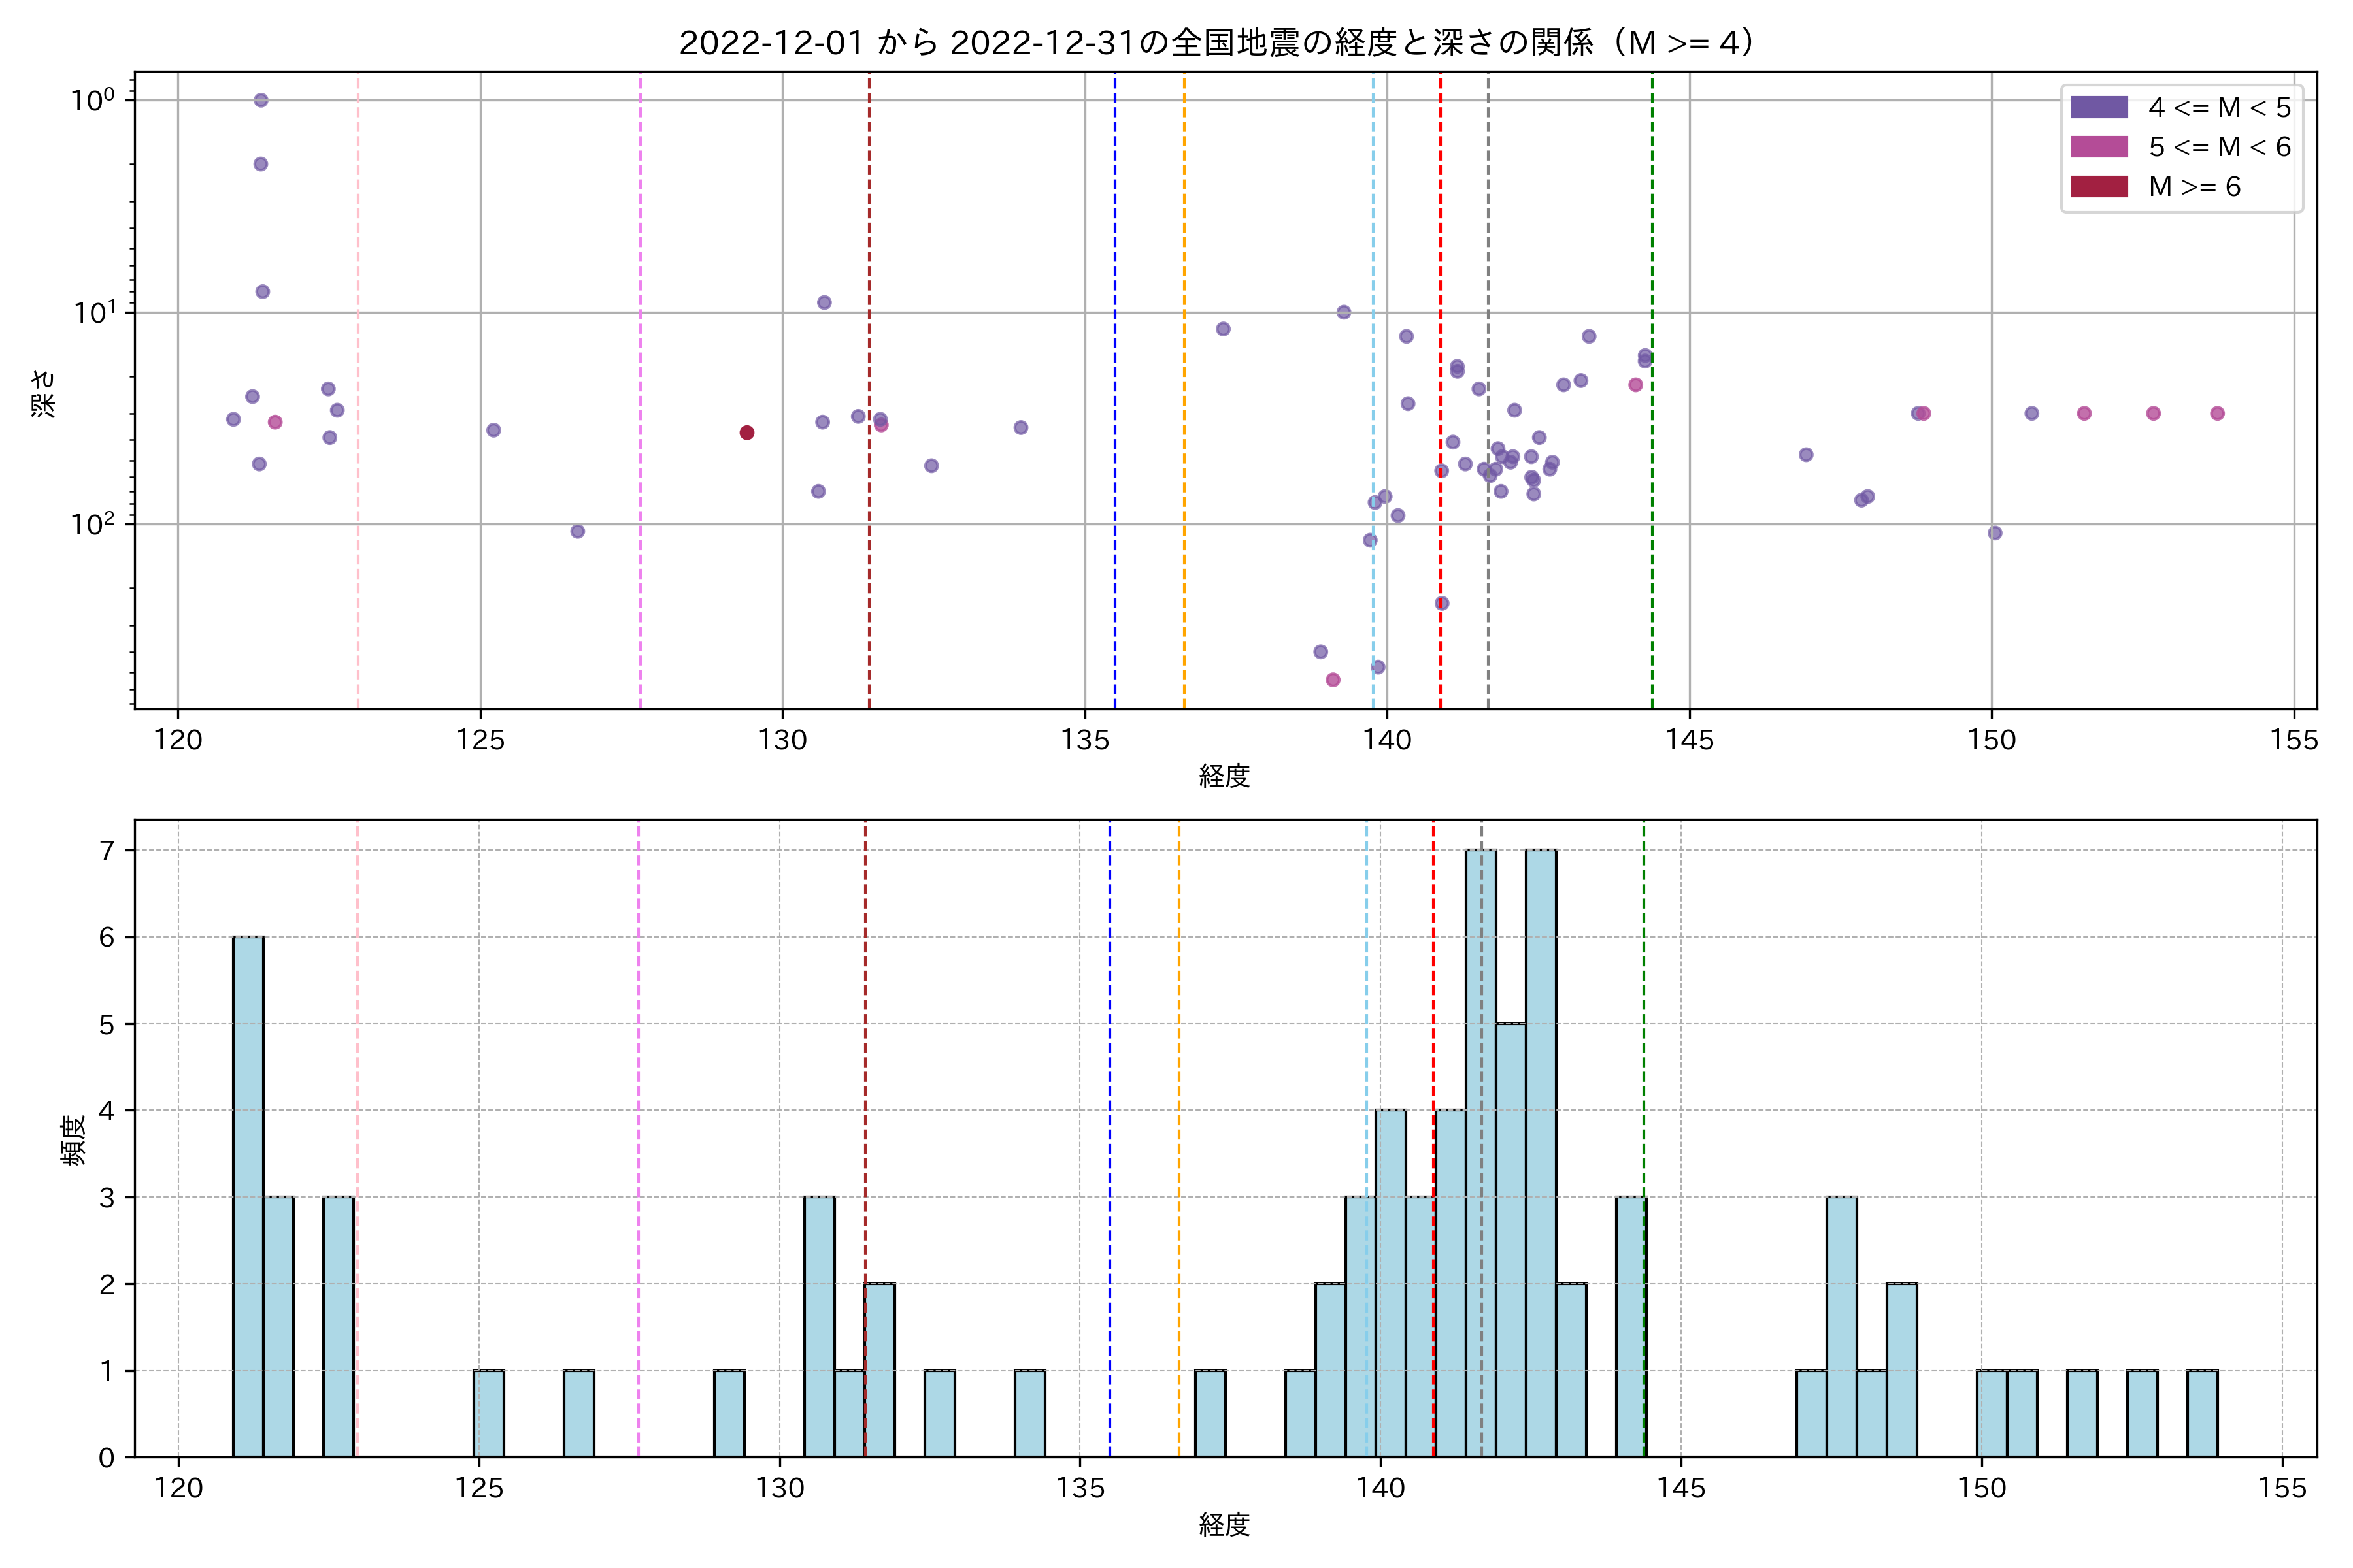Select the dark red M>=6 scatter point
This screenshot has height=1568, width=2353.
click(x=747, y=433)
